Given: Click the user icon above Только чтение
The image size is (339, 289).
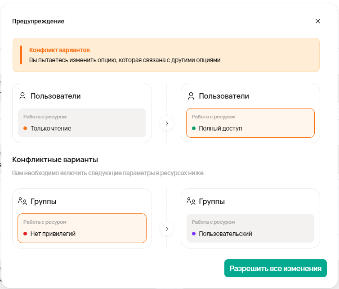Looking at the screenshot, I should (x=22, y=96).
